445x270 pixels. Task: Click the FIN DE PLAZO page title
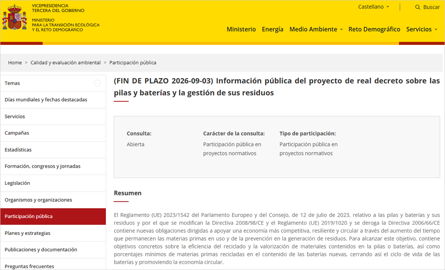277,87
